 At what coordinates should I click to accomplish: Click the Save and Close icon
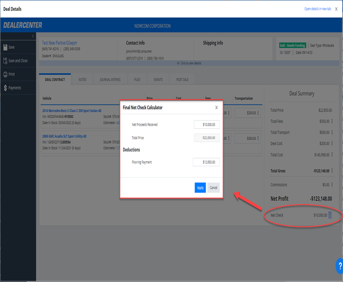(5, 61)
